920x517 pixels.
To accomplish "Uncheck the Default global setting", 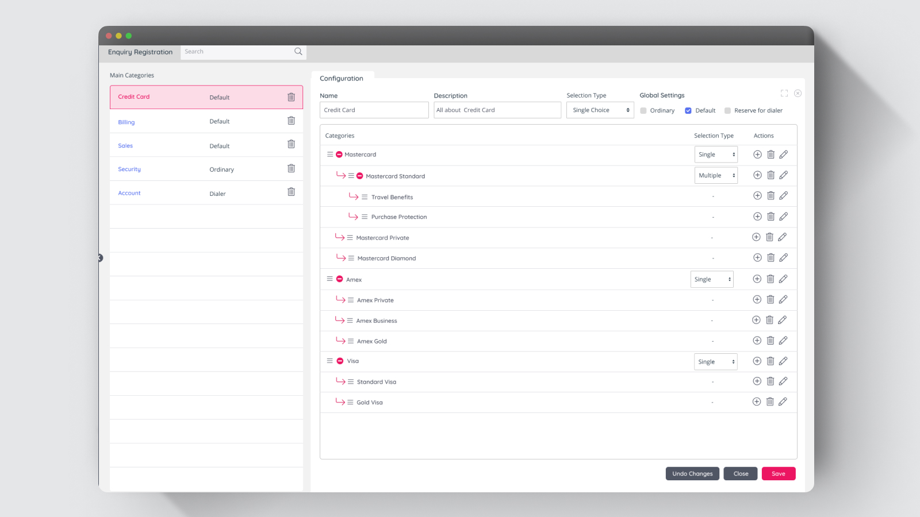I will pos(688,111).
